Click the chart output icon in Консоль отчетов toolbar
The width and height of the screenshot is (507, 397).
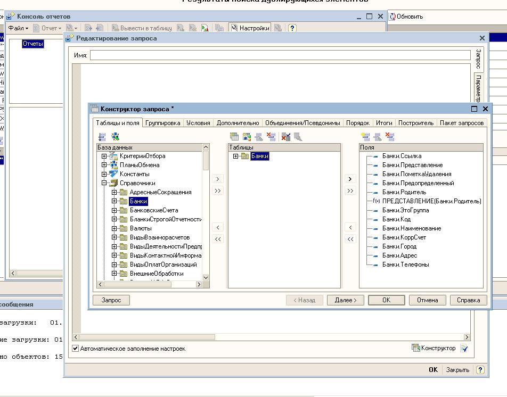205,28
